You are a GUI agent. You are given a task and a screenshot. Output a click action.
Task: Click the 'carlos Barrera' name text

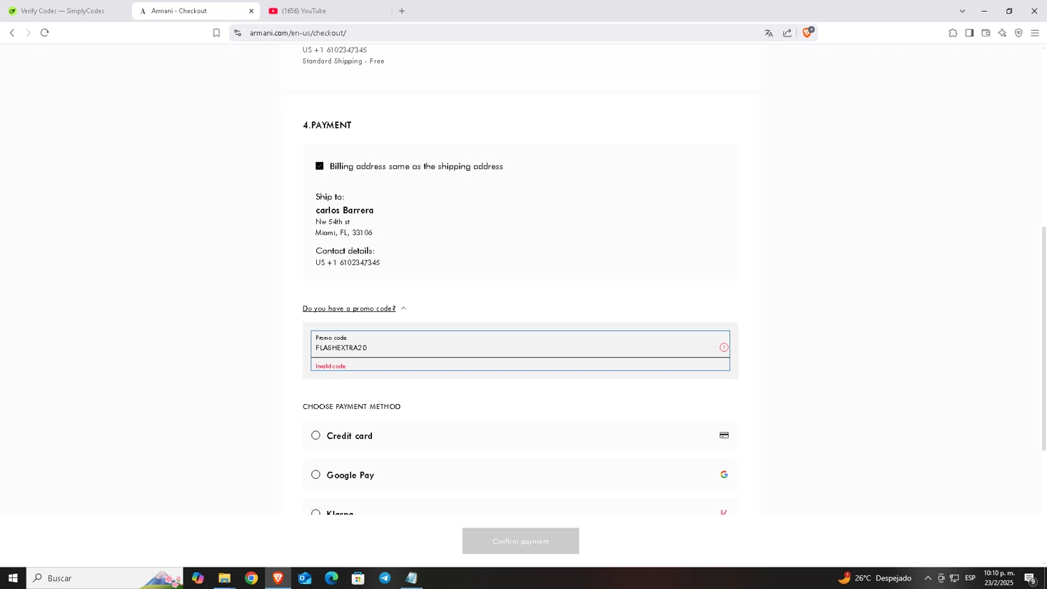345,210
